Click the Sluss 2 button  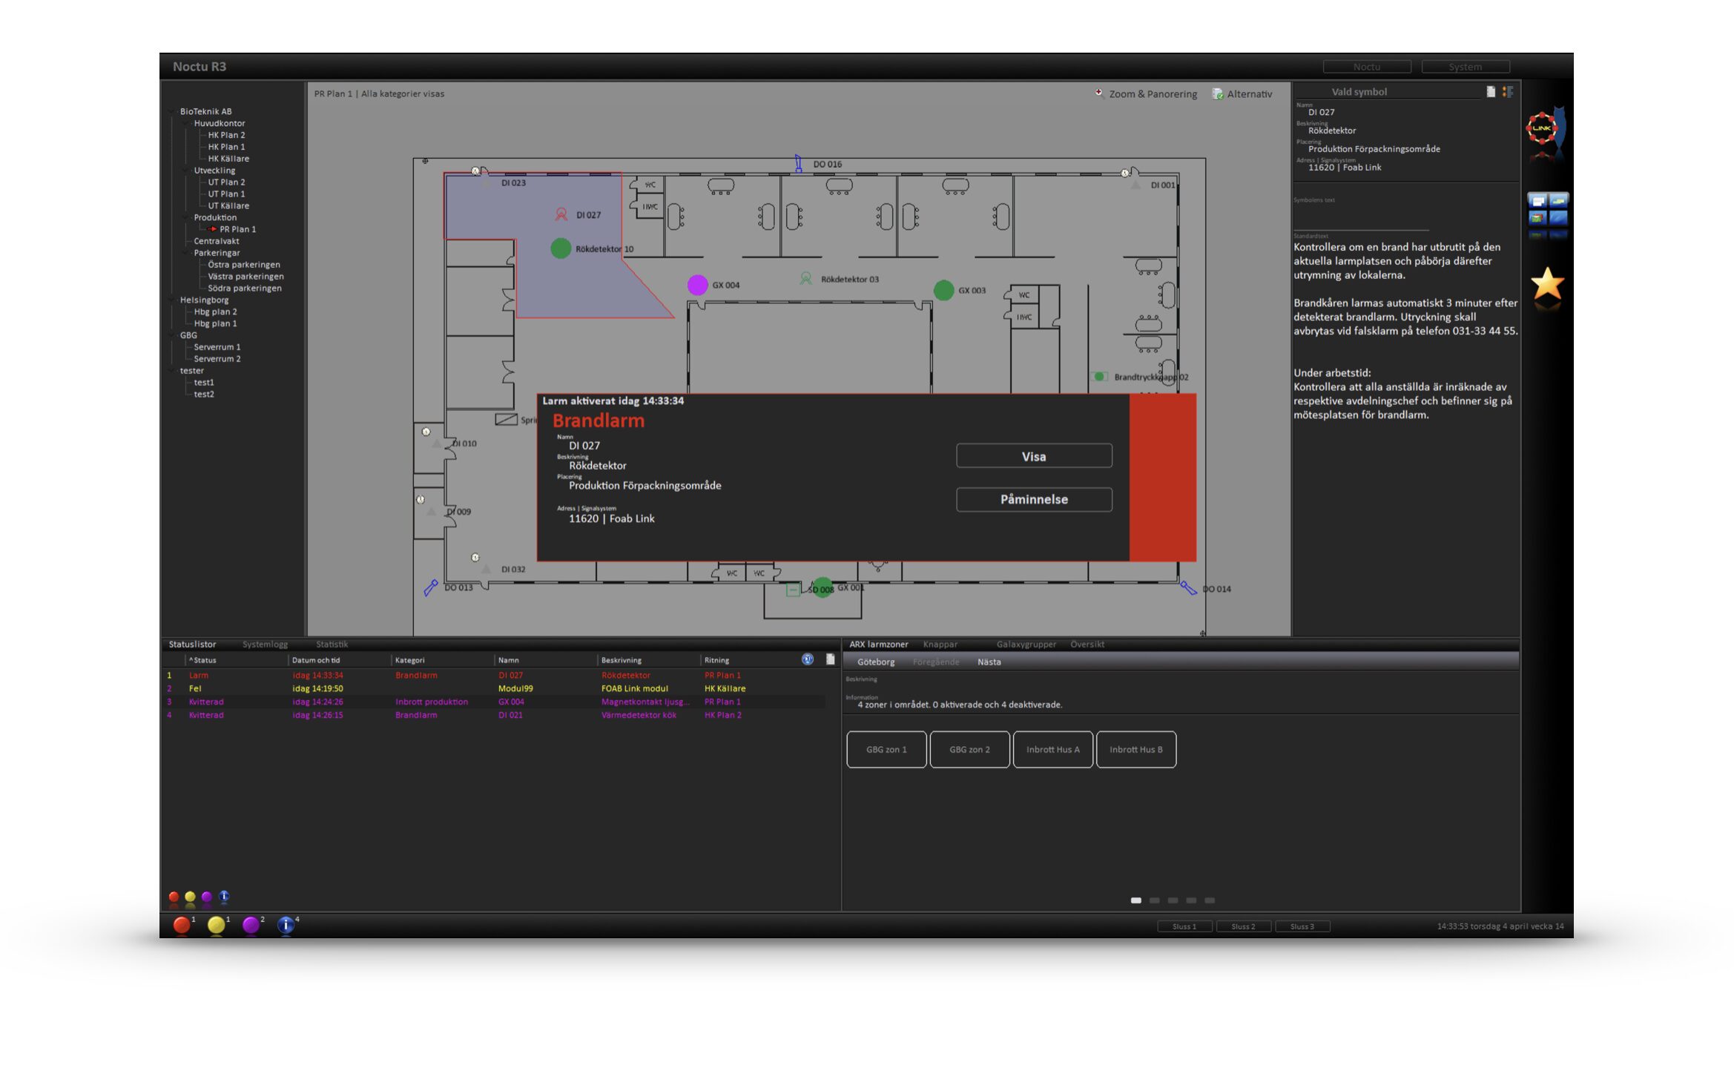1243,926
